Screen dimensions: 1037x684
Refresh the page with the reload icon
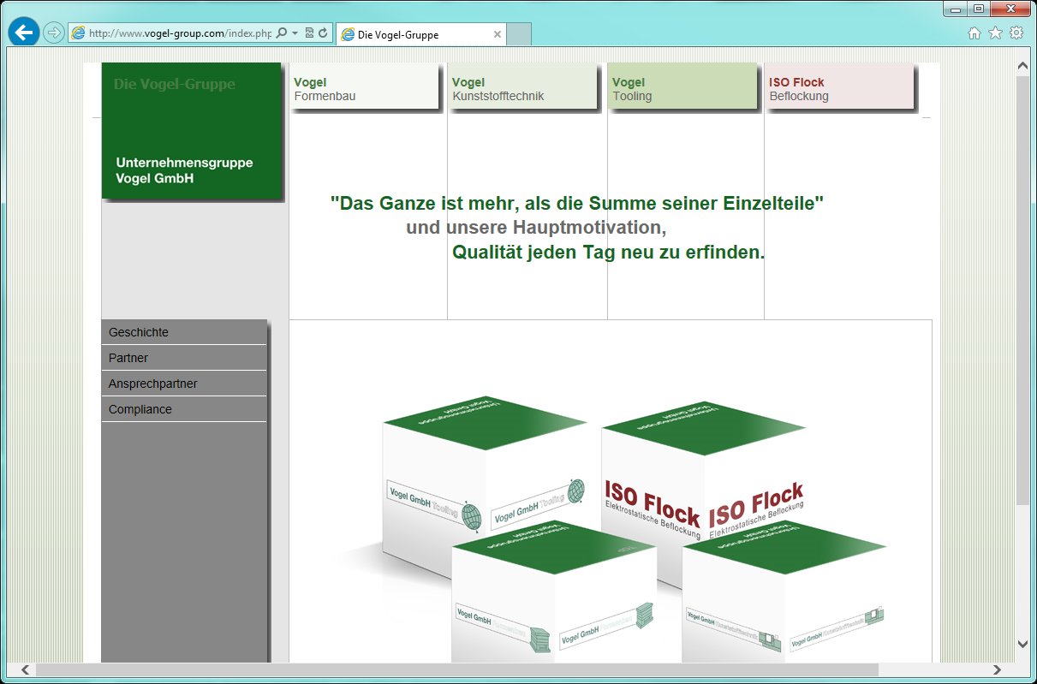pos(323,33)
